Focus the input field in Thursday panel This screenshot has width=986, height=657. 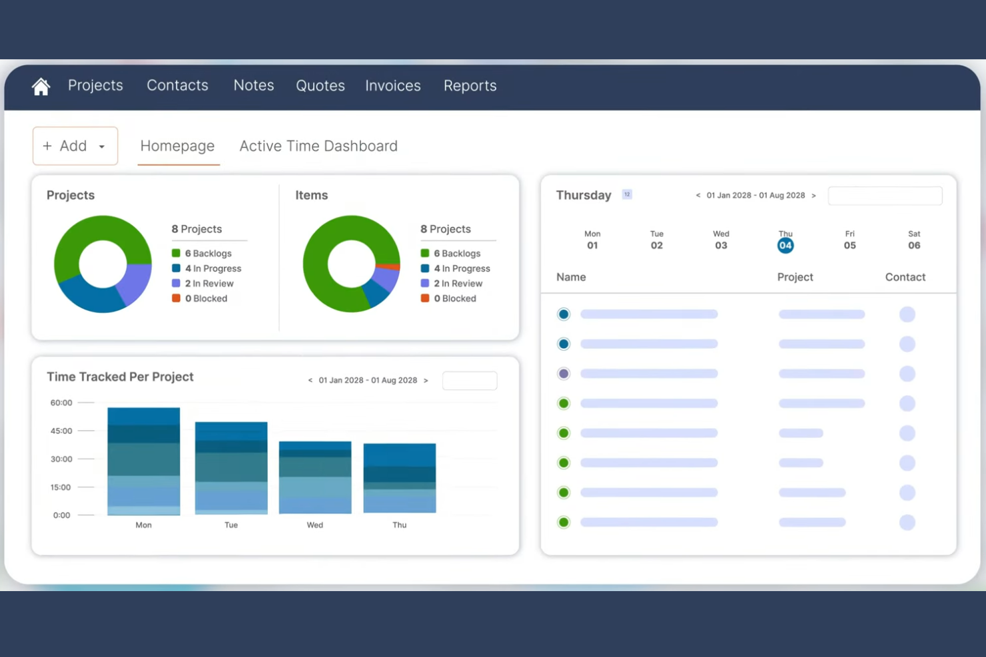(885, 196)
